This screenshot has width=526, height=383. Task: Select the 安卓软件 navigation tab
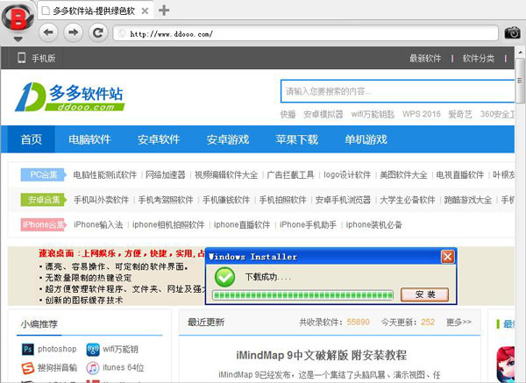click(x=159, y=139)
